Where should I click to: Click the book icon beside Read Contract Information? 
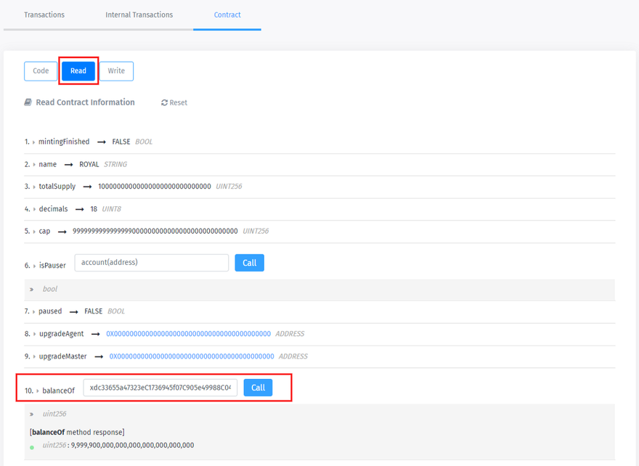click(28, 102)
